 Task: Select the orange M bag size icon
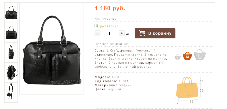coord(187,56)
